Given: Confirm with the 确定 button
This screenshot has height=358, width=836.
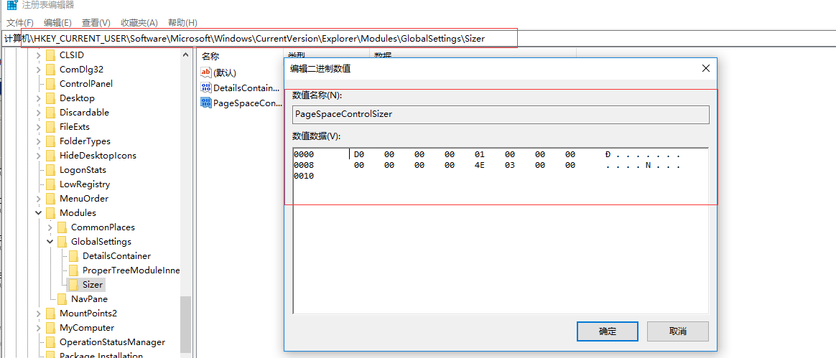Looking at the screenshot, I should pyautogui.click(x=608, y=331).
